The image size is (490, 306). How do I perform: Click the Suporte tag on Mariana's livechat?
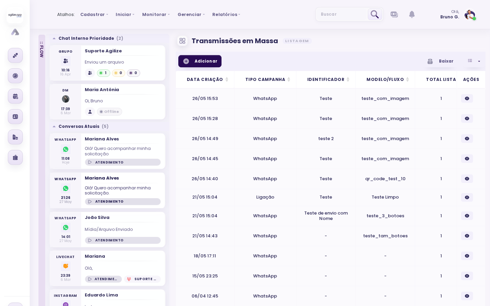click(142, 279)
